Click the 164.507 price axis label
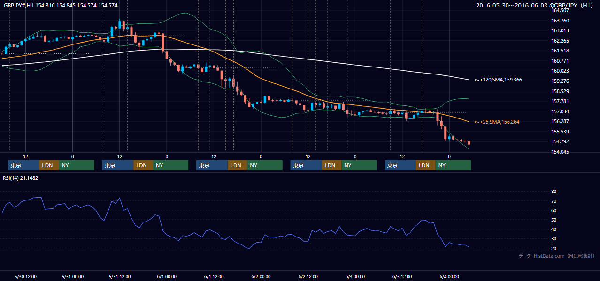 (x=560, y=10)
